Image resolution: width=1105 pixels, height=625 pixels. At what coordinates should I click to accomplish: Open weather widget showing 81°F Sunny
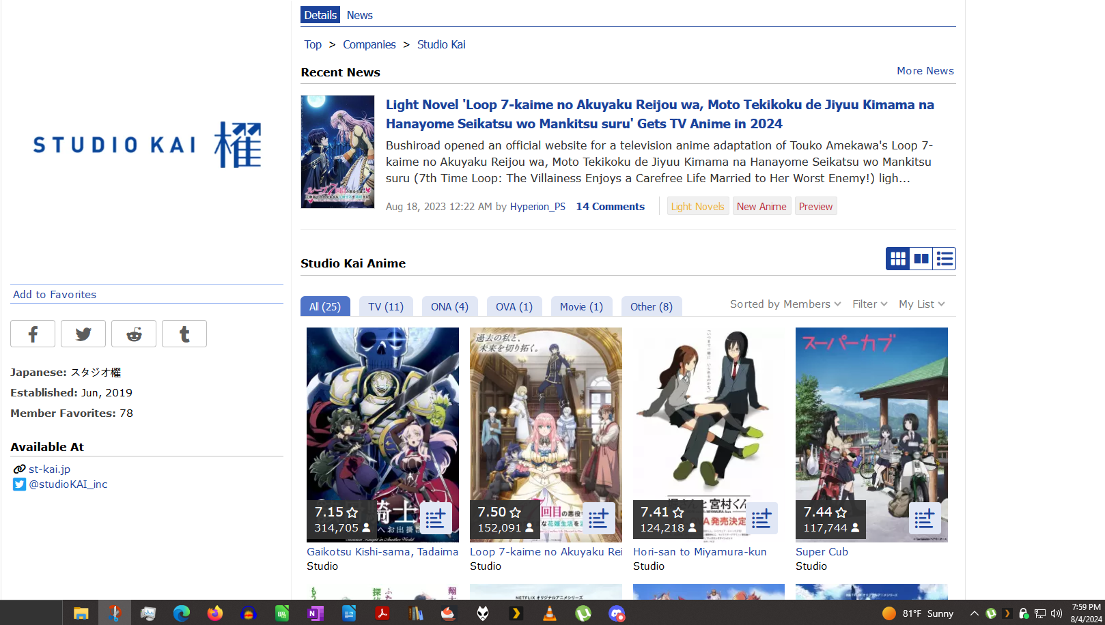(917, 613)
